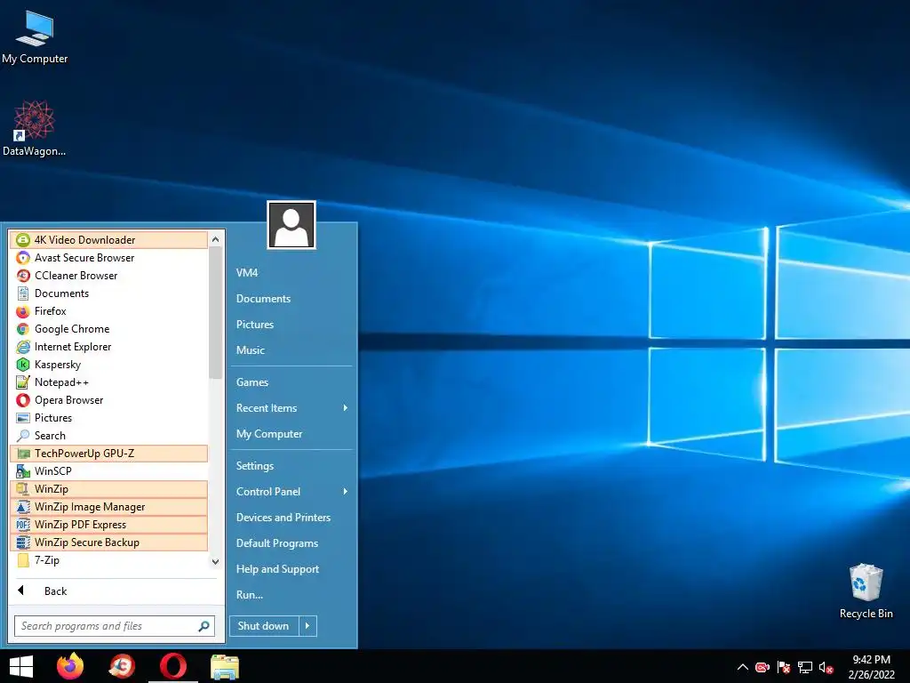
Task: Open Games
Action: click(291, 382)
